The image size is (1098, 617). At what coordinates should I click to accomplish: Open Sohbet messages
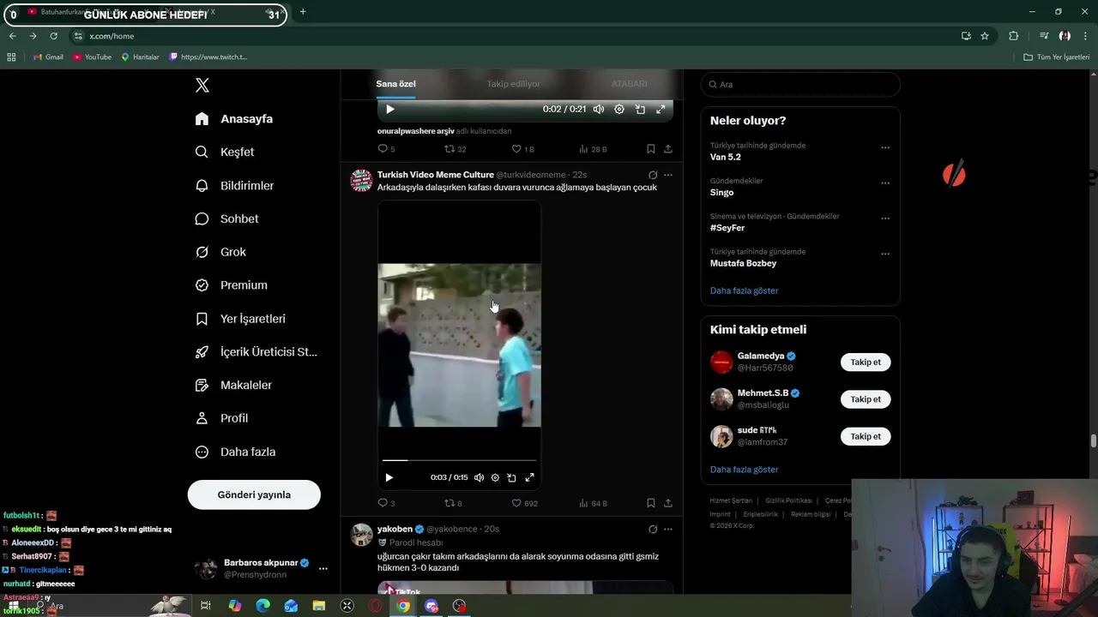pyautogui.click(x=226, y=219)
